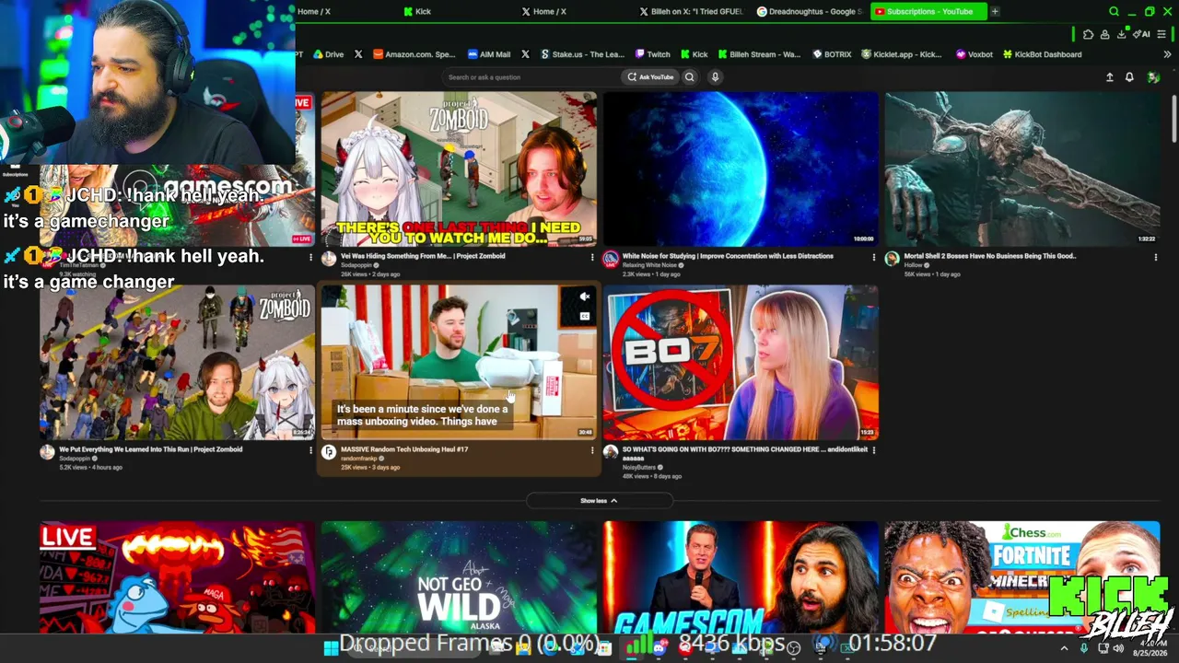The height and width of the screenshot is (663, 1179).
Task: Open YouTube notifications bell
Action: point(1129,77)
